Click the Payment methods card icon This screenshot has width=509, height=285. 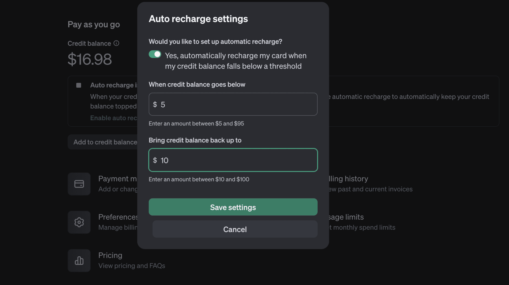pyautogui.click(x=79, y=184)
